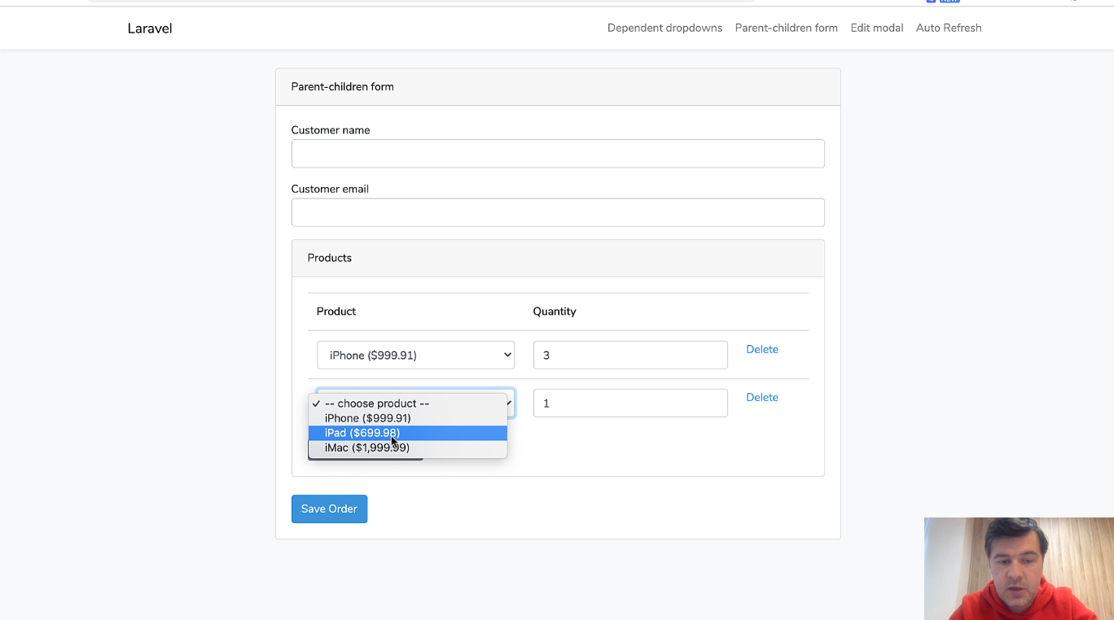Click the quantity field showing 1

pyautogui.click(x=630, y=403)
